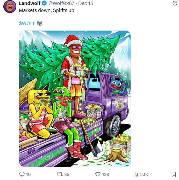Viewport: 179px width, 180px height.
Task: Open the Christmas truck cartoon image
Action: point(75,99)
